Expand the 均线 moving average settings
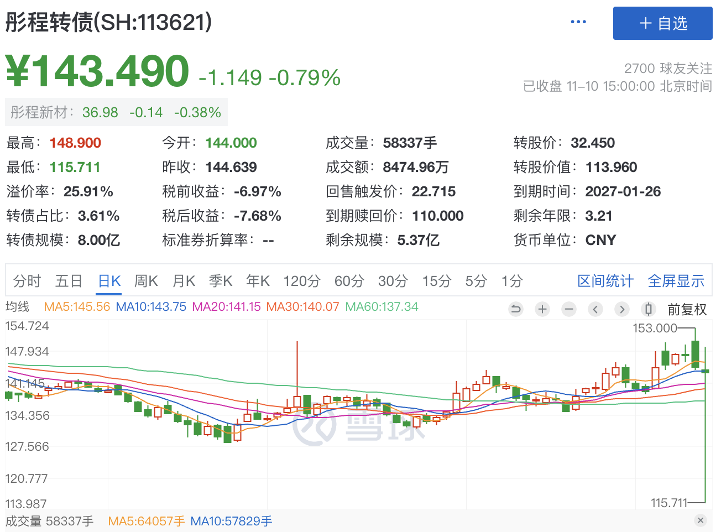 17,307
